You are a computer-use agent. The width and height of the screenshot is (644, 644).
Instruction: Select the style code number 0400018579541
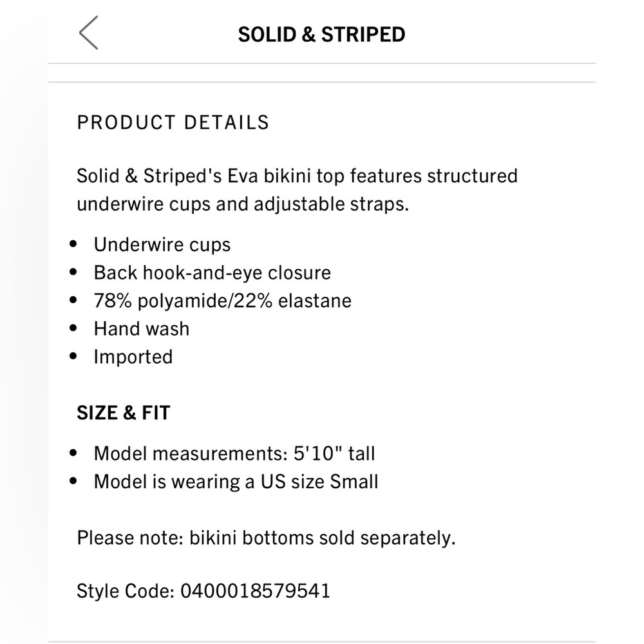255,591
